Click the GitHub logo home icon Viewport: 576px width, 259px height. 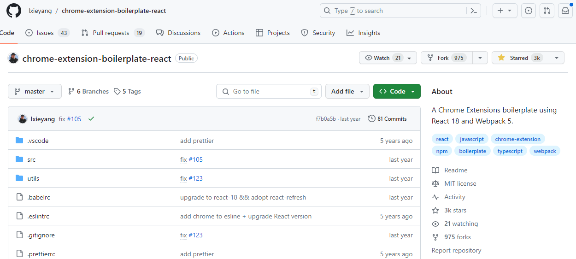coord(14,11)
